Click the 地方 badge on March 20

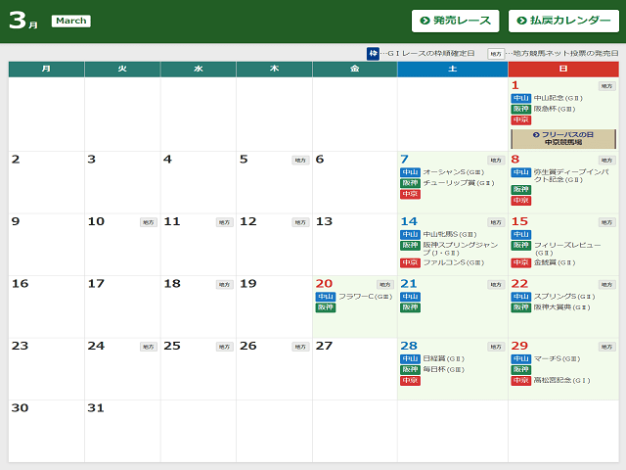point(384,285)
